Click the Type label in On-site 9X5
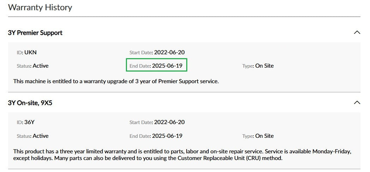 click(x=248, y=136)
